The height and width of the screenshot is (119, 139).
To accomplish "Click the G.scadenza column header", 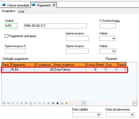I will tap(44, 65).
